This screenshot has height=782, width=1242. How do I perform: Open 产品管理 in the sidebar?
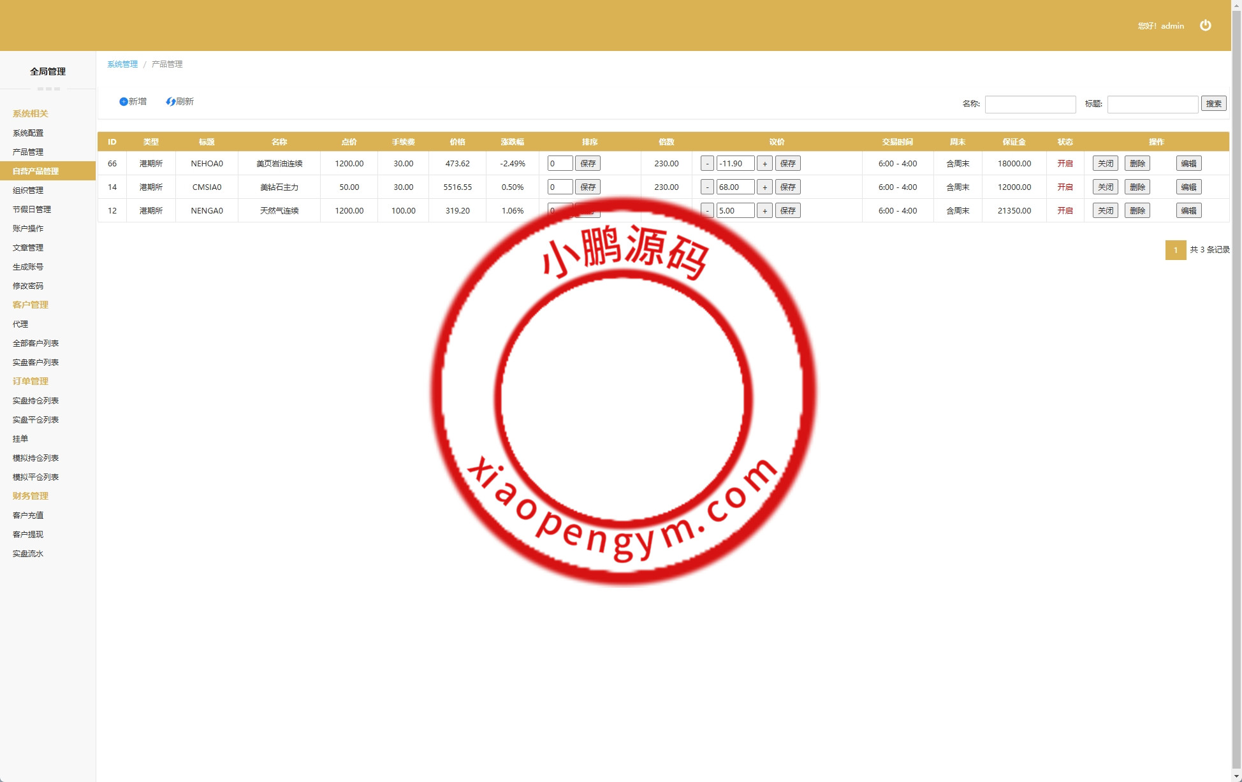28,152
